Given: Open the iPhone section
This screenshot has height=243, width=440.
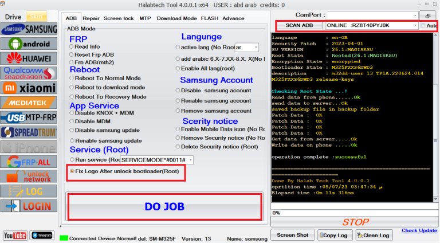Looking at the screenshot, I should coord(29,147).
